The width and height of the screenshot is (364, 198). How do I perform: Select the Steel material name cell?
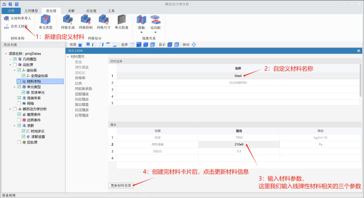pyautogui.click(x=238, y=76)
